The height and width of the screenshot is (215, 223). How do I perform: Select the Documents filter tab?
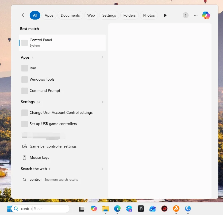(x=70, y=15)
